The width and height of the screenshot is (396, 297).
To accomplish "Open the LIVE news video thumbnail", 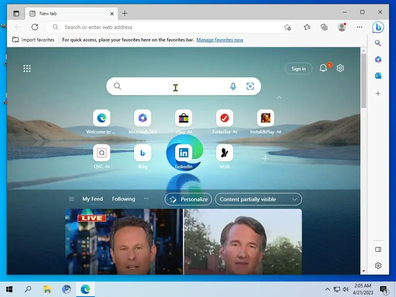I will pyautogui.click(x=124, y=242).
